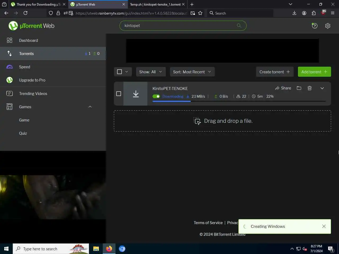The width and height of the screenshot is (339, 254).
Task: Open the Speed sidebar item
Action: click(x=53, y=67)
